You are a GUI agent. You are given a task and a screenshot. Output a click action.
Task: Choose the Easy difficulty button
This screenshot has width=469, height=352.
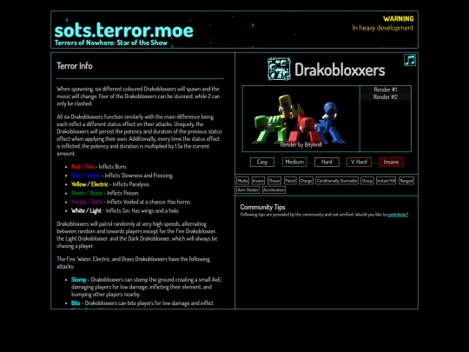(x=262, y=162)
